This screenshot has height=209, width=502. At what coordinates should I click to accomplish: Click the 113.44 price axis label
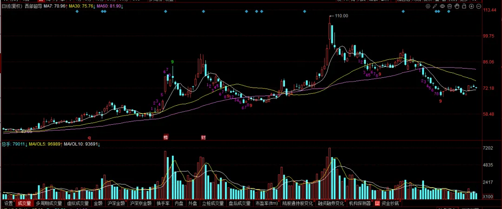pyautogui.click(x=490, y=10)
